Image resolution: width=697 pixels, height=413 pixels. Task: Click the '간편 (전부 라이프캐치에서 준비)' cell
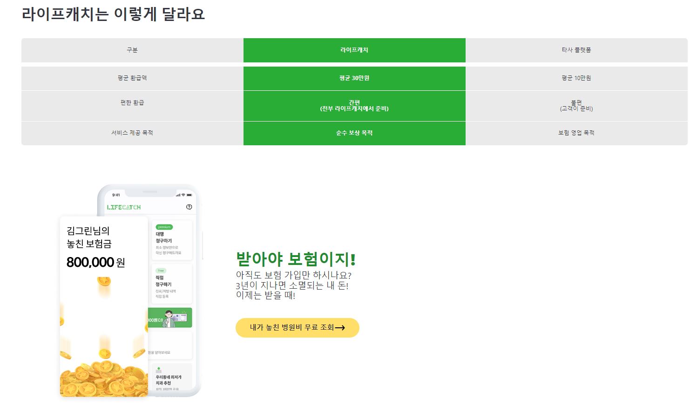click(354, 106)
